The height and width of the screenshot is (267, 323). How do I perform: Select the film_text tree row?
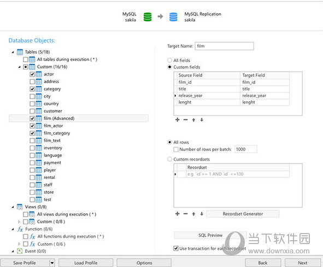[79, 141]
